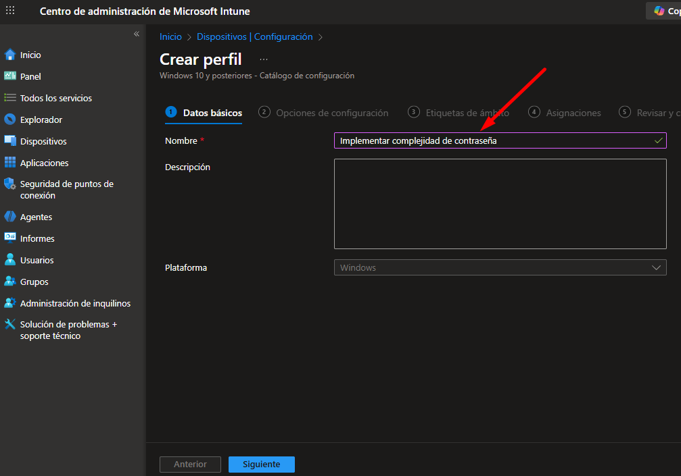Open the Aplicaciones grid icon
Viewport: 681px width, 476px height.
click(9, 163)
